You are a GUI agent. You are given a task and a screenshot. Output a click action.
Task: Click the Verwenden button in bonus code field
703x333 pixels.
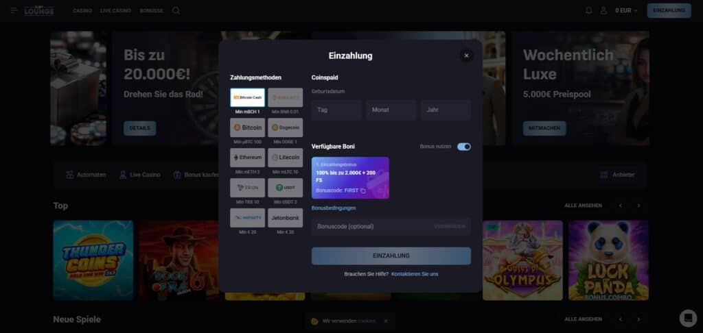pos(450,227)
